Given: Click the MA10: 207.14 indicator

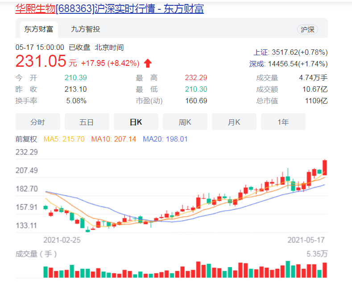Looking at the screenshot, I should click(x=114, y=139).
